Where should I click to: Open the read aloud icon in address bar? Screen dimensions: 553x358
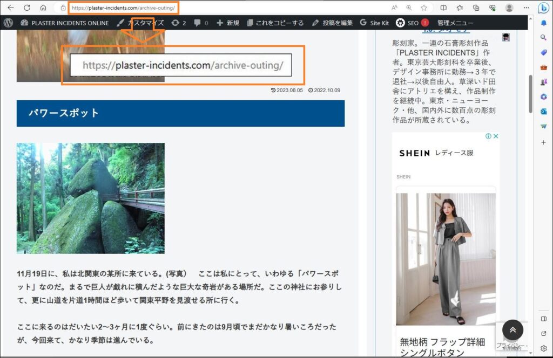[394, 8]
